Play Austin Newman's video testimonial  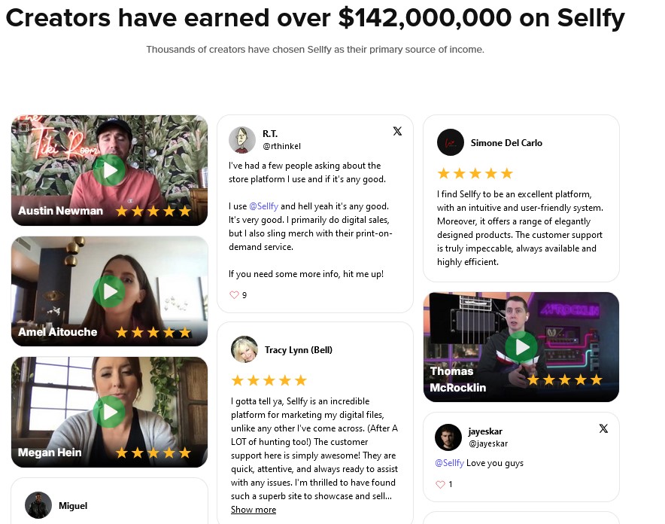(x=109, y=170)
